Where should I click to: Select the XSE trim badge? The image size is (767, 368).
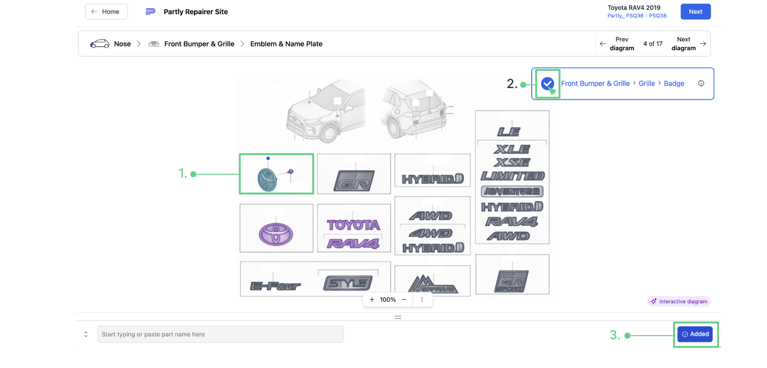pyautogui.click(x=512, y=162)
